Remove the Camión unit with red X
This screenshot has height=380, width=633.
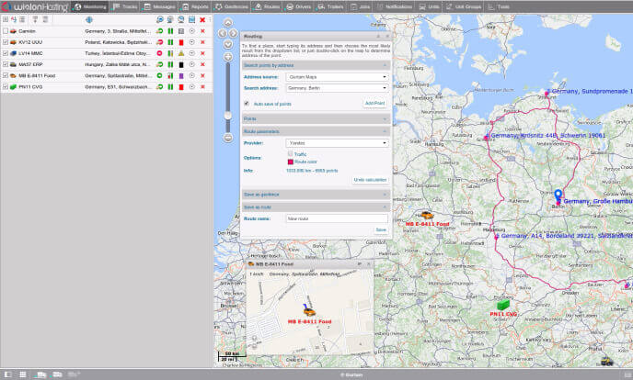202,31
